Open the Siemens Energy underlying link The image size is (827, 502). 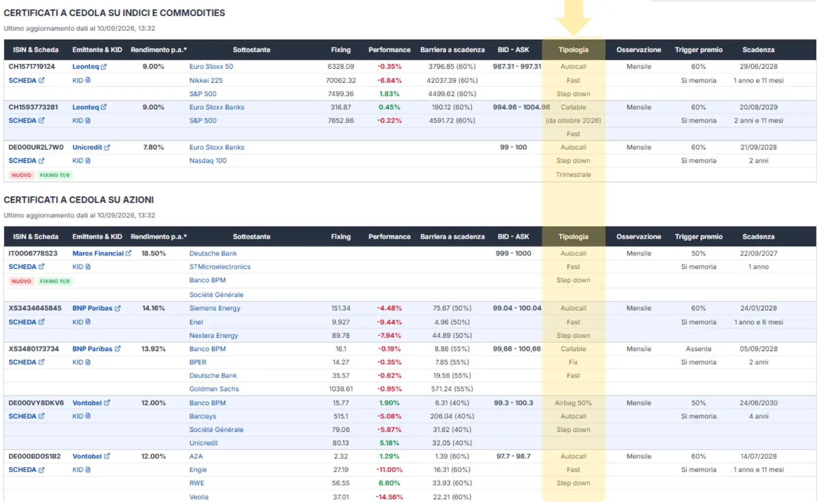215,308
